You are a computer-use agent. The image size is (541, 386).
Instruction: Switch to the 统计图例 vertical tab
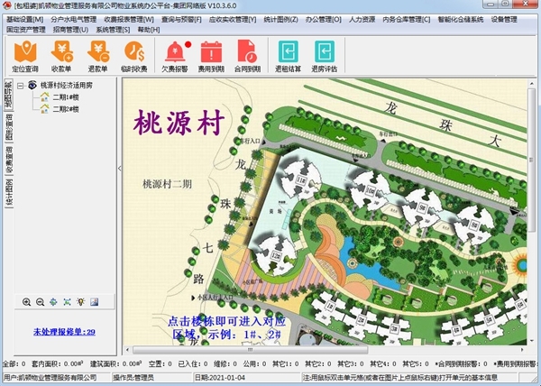pos(9,193)
